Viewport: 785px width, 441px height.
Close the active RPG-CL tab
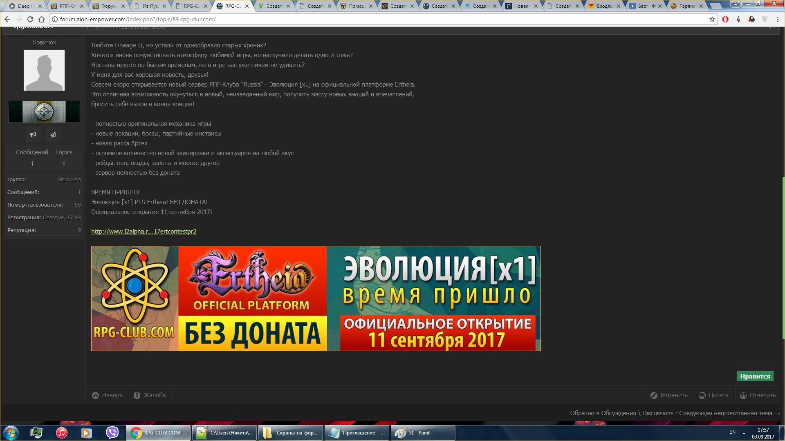click(x=247, y=6)
